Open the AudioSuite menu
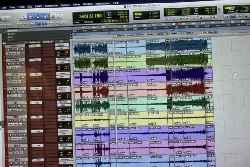The image size is (250, 167). (51, 5)
